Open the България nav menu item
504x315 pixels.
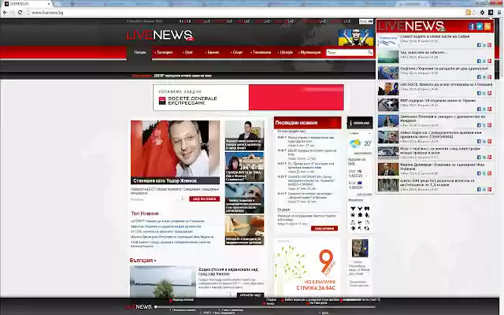coord(164,53)
